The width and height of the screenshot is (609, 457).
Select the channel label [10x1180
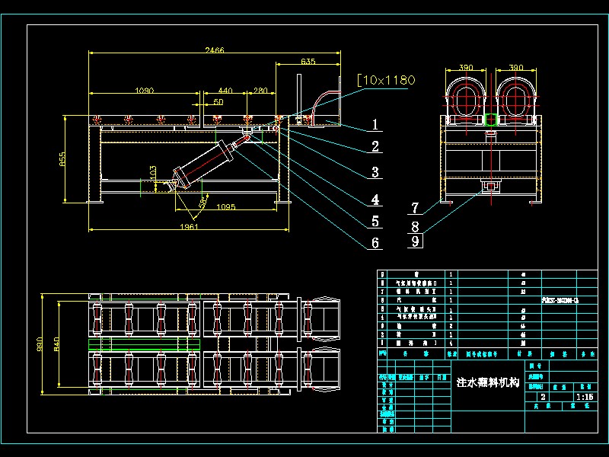click(386, 78)
